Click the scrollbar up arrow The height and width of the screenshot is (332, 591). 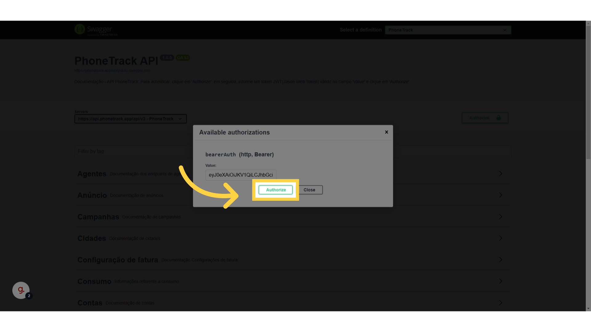coord(588,23)
